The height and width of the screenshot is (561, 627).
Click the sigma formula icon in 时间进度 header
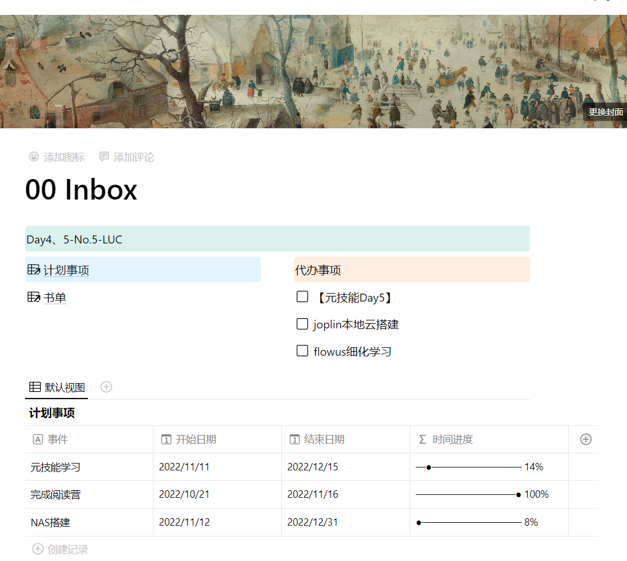point(423,440)
